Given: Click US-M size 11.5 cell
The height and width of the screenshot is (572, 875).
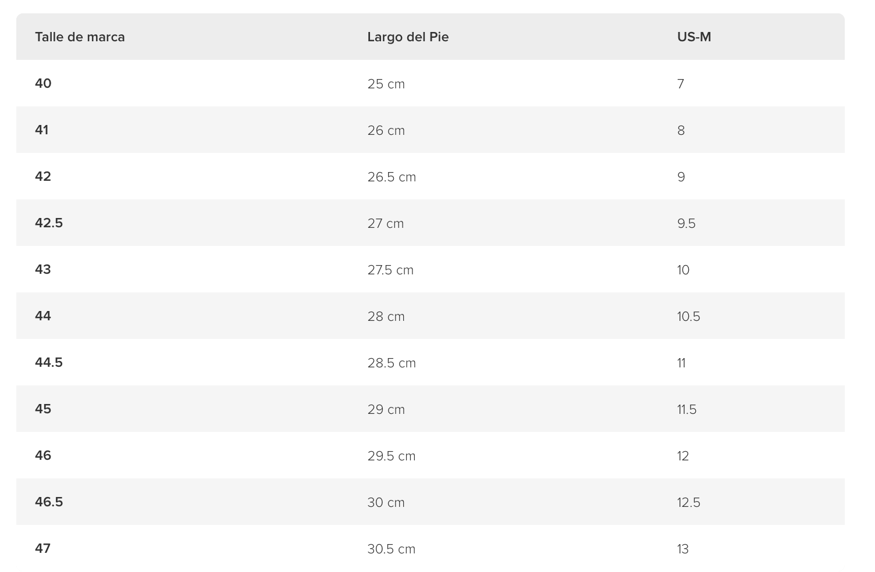Looking at the screenshot, I should click(x=687, y=409).
